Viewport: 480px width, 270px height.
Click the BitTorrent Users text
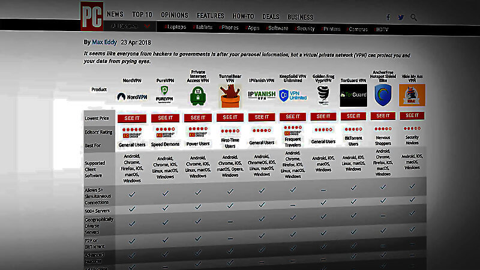click(x=353, y=141)
